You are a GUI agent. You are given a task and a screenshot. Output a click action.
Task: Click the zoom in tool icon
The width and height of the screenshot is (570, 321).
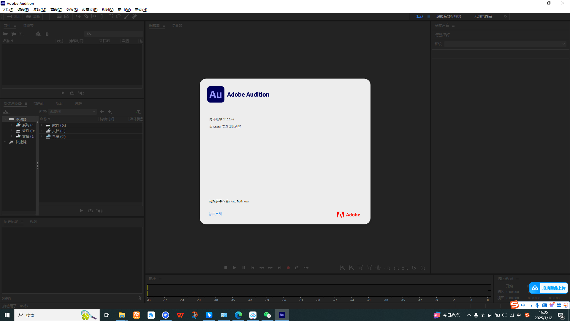pyautogui.click(x=342, y=268)
